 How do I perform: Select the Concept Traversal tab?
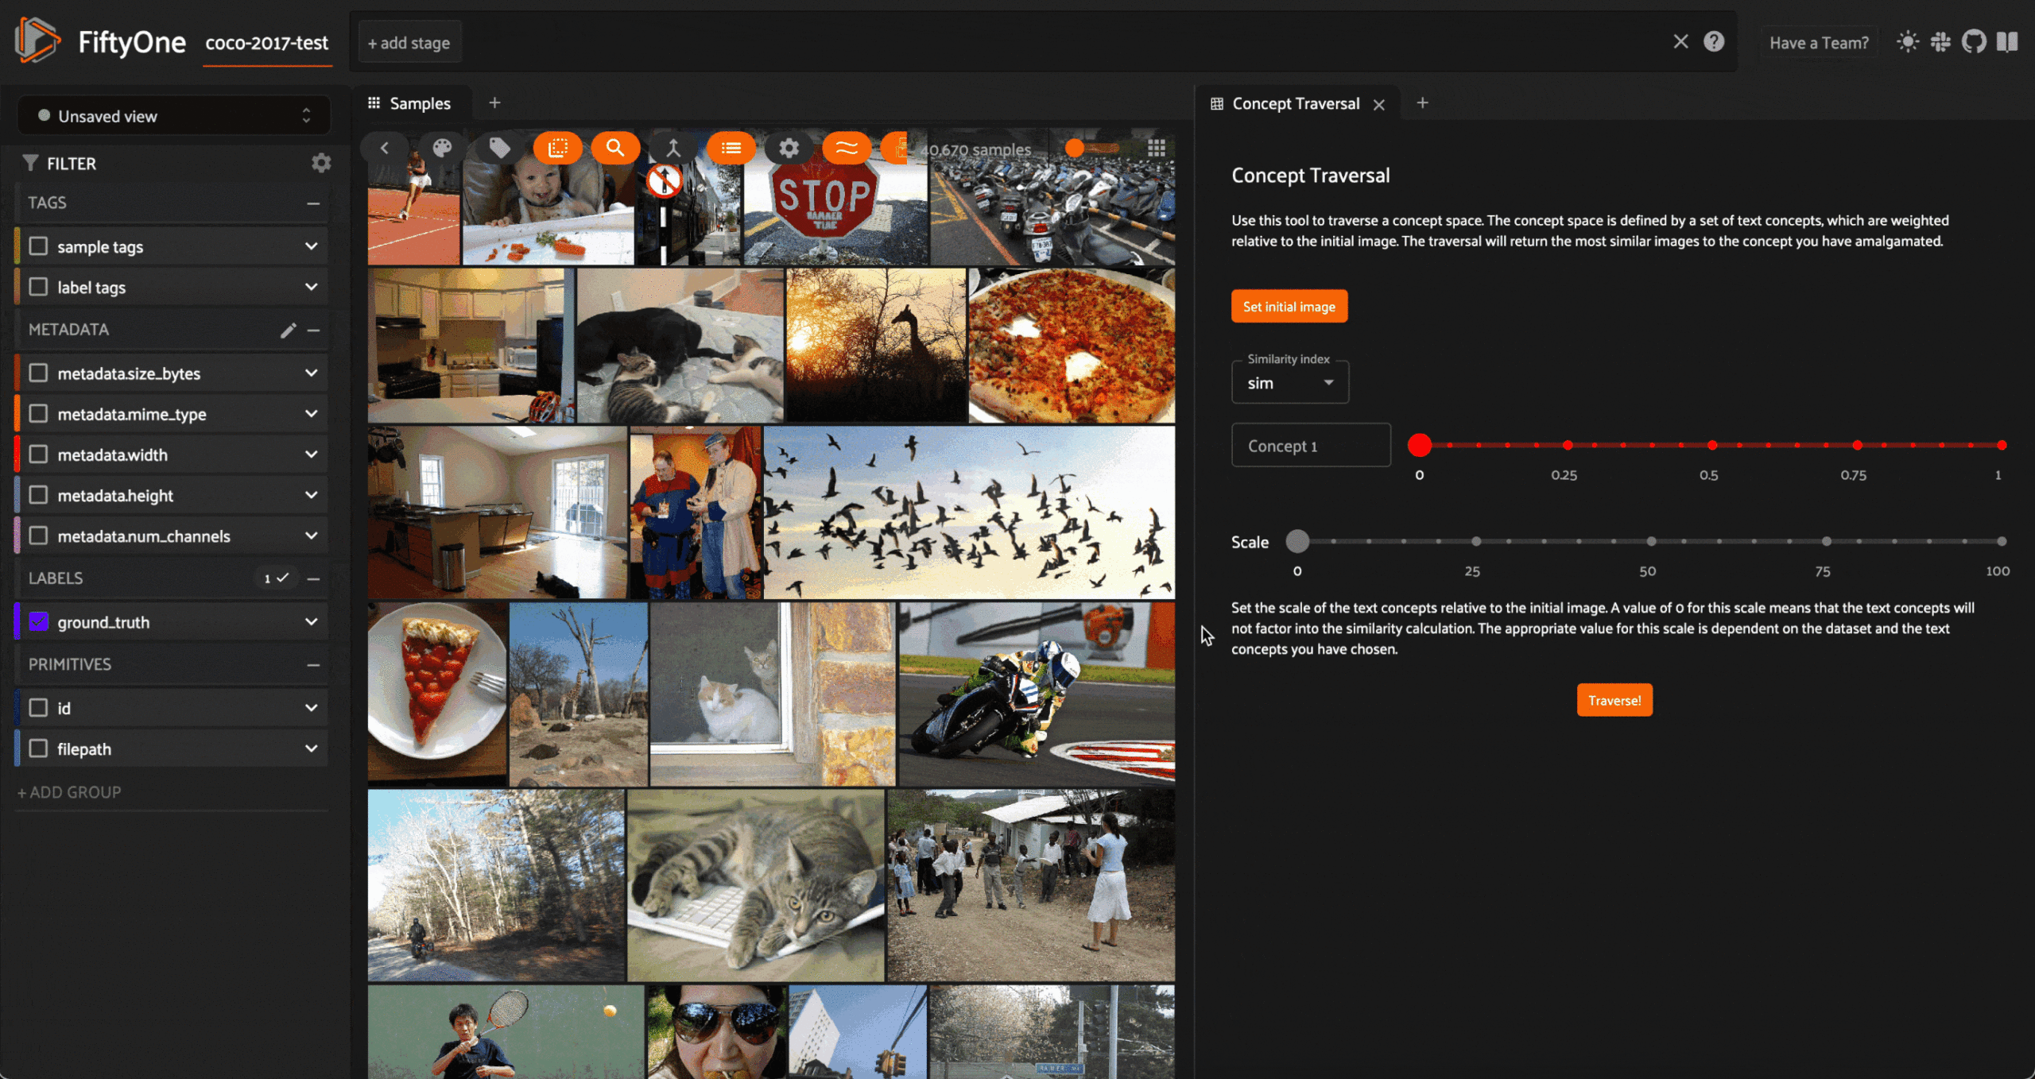[1295, 103]
